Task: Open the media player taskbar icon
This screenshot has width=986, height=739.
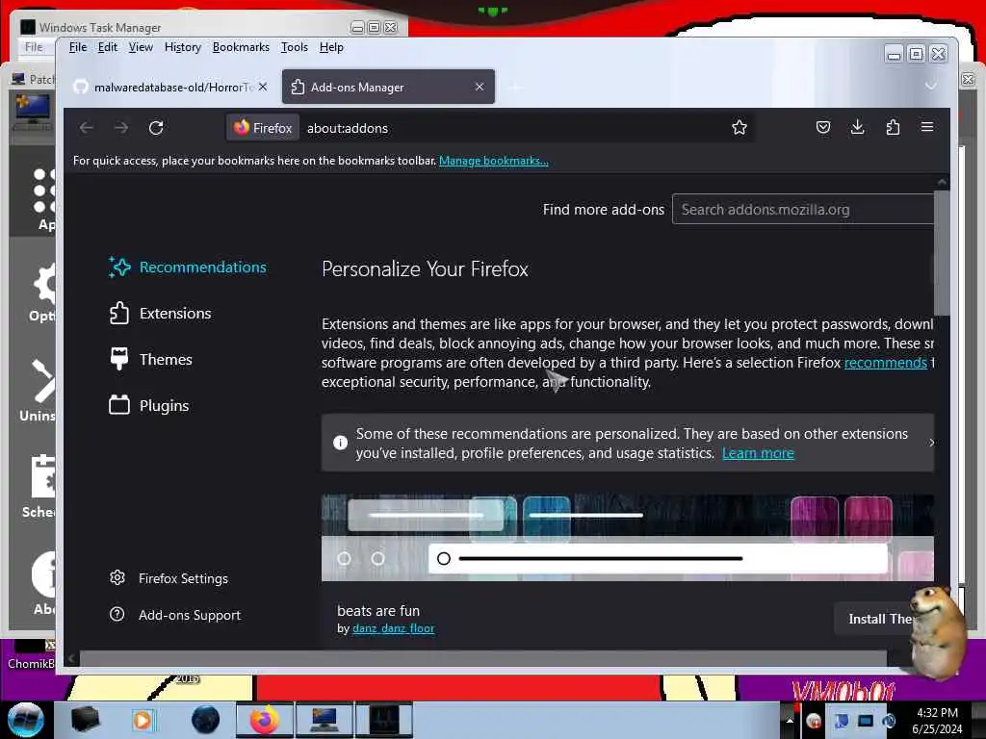Action: 143,720
